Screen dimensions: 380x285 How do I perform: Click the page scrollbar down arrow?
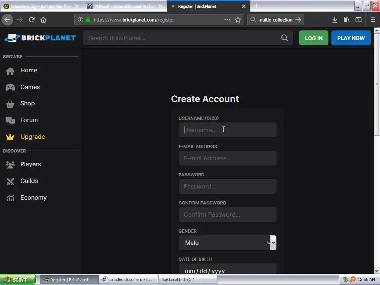[x=377, y=271]
